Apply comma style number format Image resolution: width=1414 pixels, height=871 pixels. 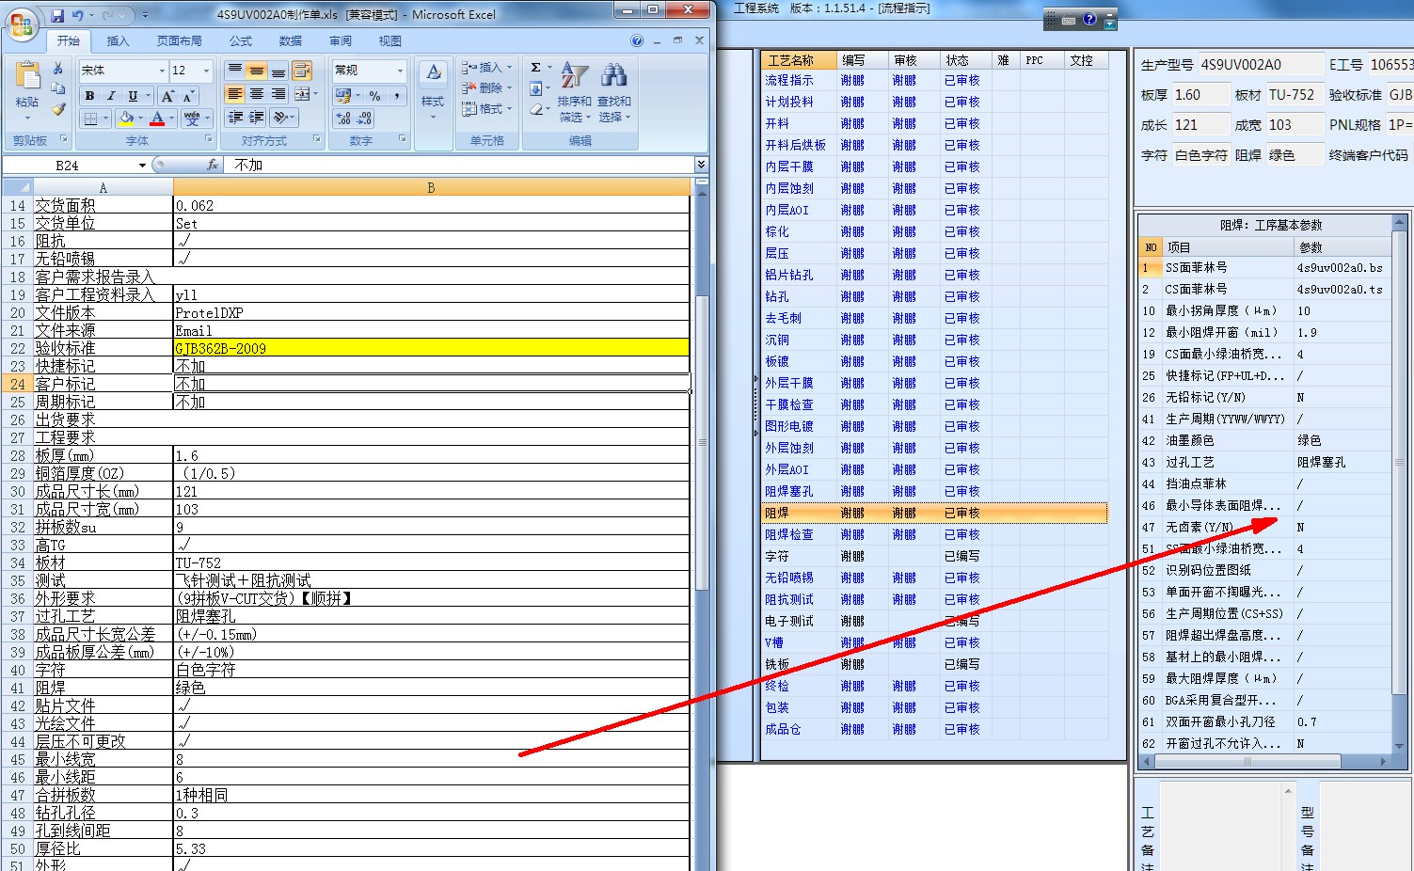coord(397,96)
